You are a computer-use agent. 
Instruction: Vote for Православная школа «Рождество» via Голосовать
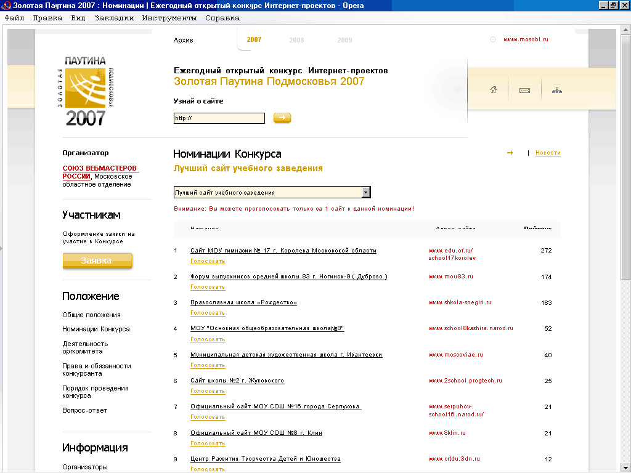[x=208, y=313]
